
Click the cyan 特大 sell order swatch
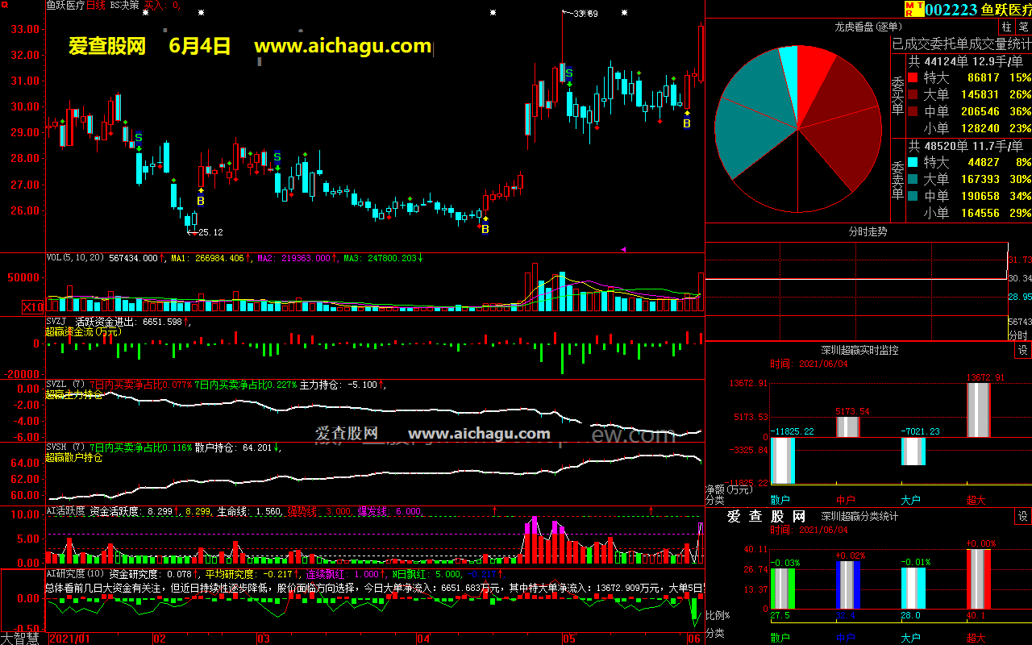[x=913, y=163]
